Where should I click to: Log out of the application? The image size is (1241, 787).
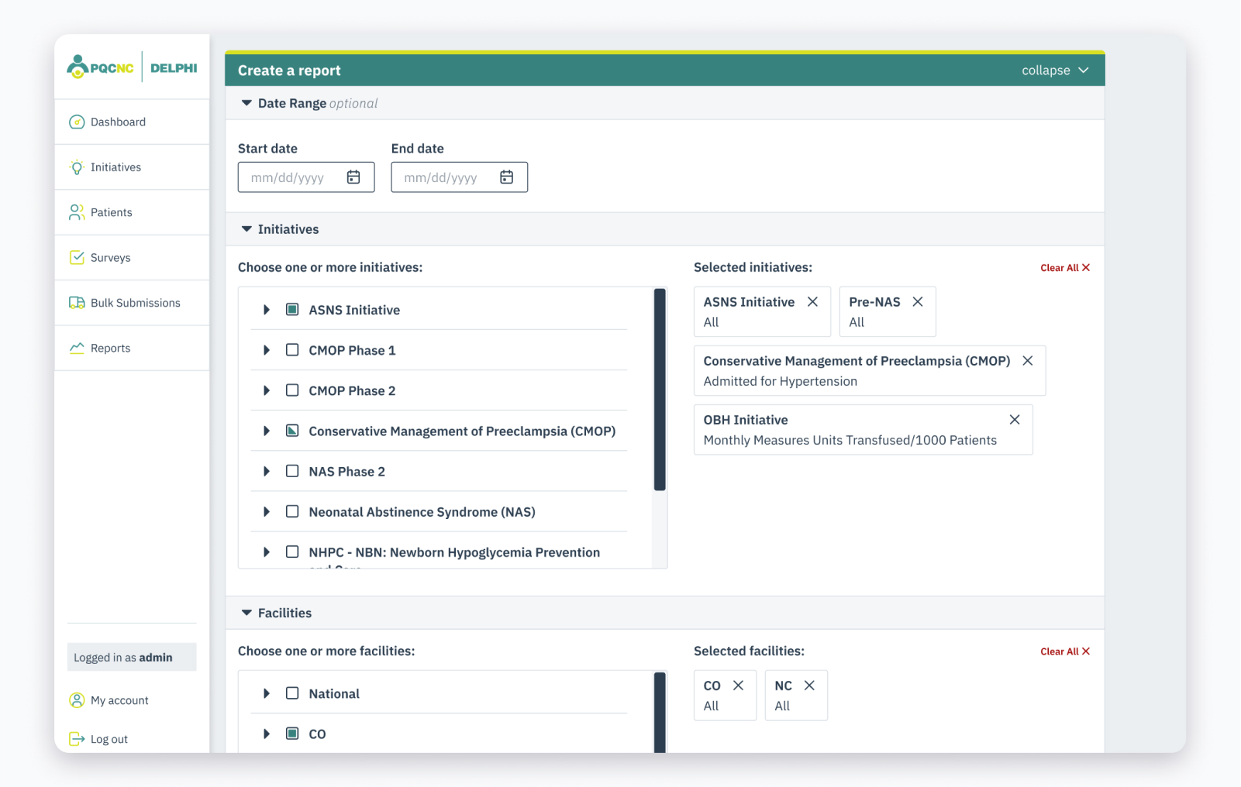[109, 739]
